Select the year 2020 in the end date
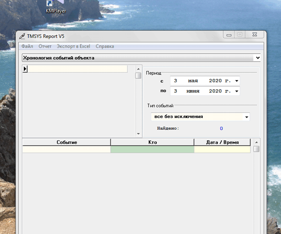The height and width of the screenshot is (234, 281). point(215,91)
